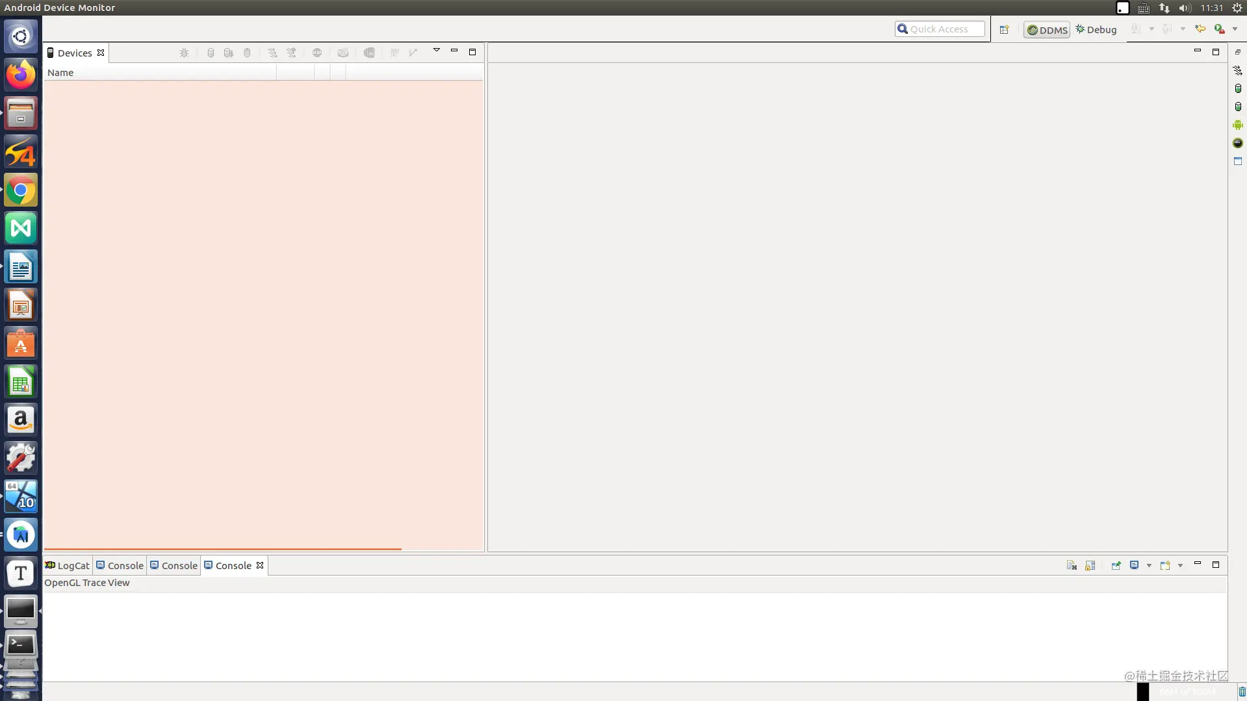Image resolution: width=1247 pixels, height=701 pixels.
Task: Run the garbage collector trash icon
Action: click(x=1242, y=692)
